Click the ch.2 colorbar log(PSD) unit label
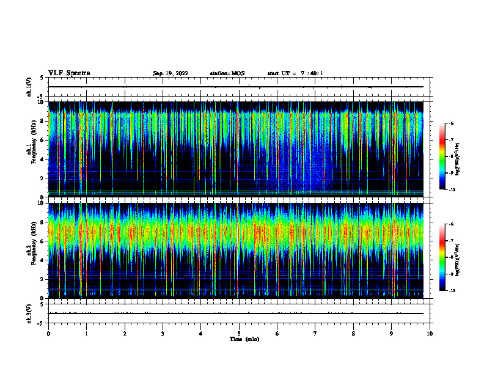484x374 pixels. click(x=457, y=259)
